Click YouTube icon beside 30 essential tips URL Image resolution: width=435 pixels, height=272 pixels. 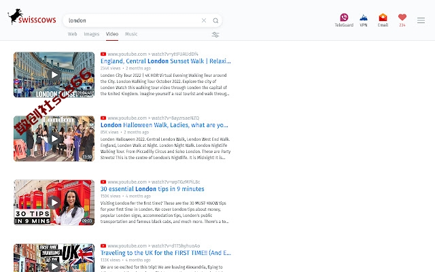click(x=103, y=182)
